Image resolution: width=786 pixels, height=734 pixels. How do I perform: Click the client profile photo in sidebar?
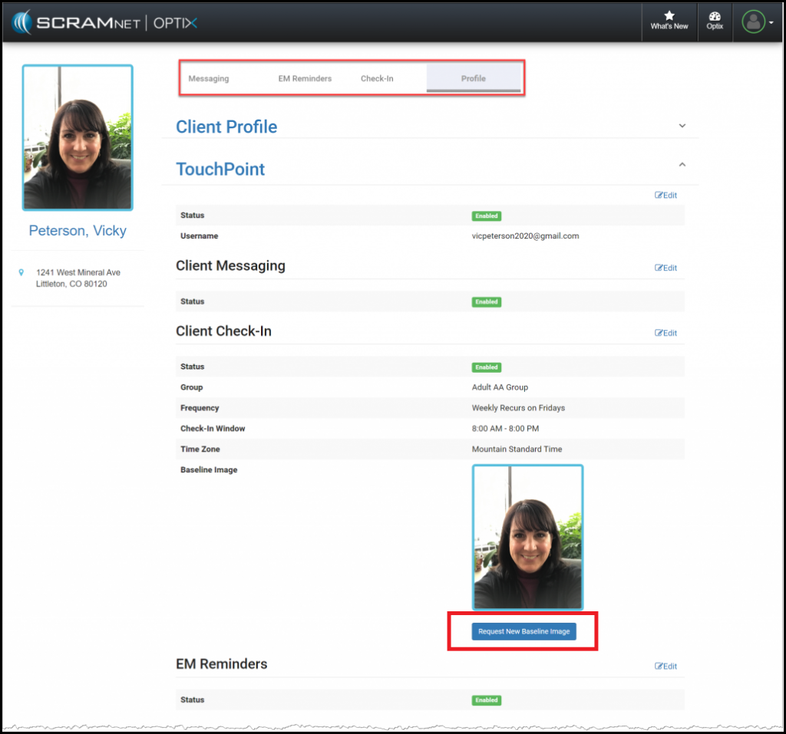(x=78, y=138)
